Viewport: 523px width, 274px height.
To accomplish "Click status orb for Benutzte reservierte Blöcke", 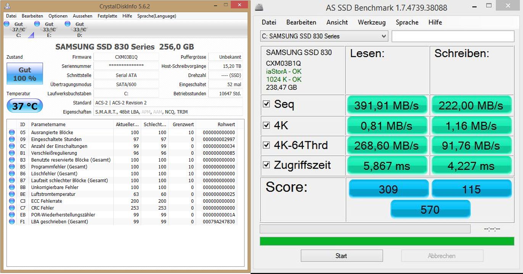I will (x=12, y=160).
